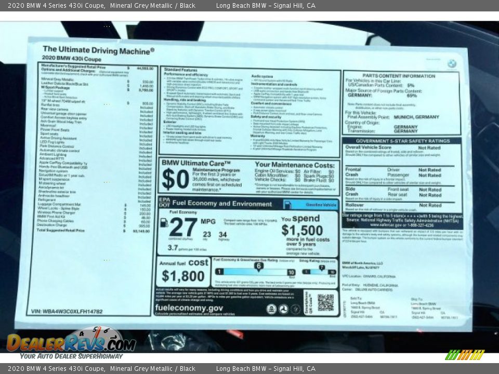
Task: Click 'Overall Vehicle Score' label
Action: point(368,147)
